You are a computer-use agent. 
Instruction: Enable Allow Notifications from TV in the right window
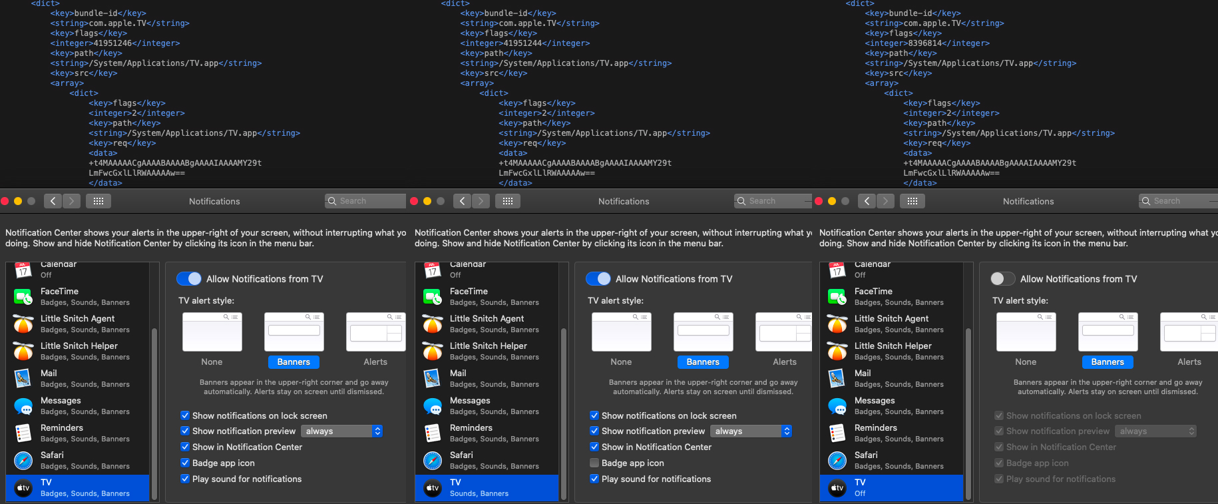[1003, 279]
